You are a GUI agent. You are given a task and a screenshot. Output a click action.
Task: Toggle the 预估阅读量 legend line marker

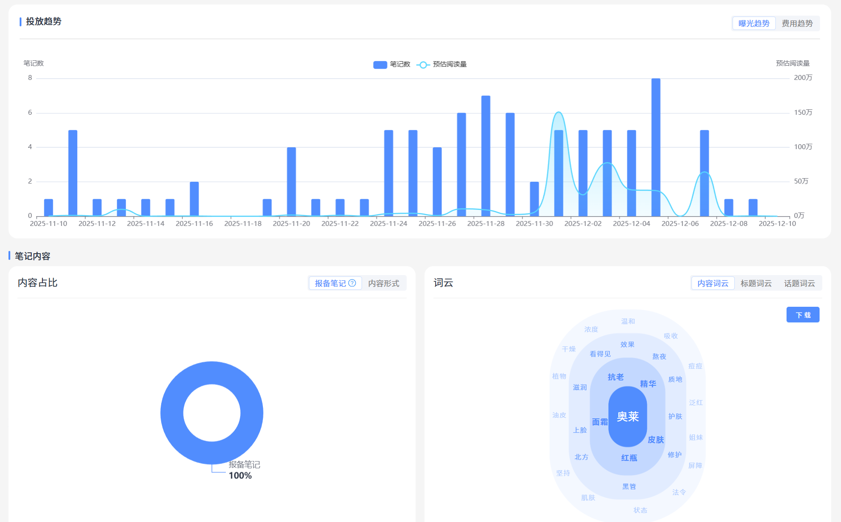pyautogui.click(x=423, y=65)
